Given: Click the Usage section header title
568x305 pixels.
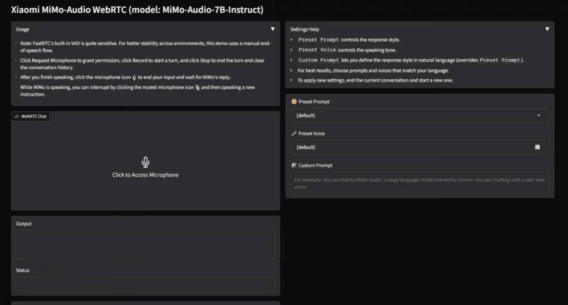Looking at the screenshot, I should pyautogui.click(x=23, y=29).
